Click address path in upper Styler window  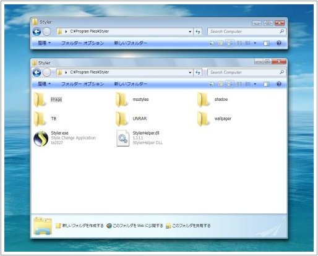click(90, 32)
